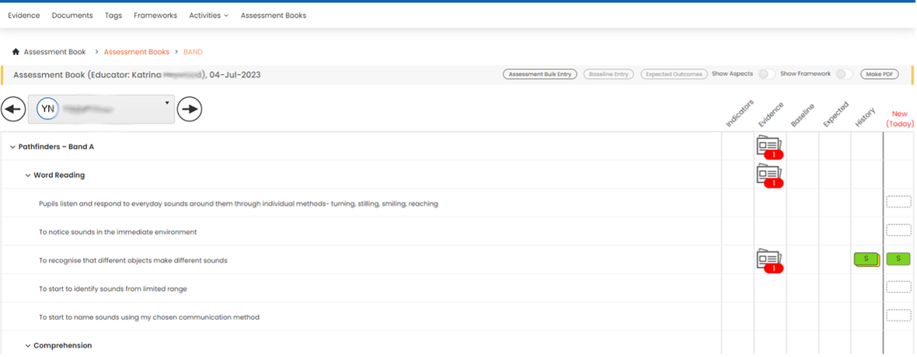The image size is (917, 357).
Task: Click the YN student avatar circle
Action: 47,109
